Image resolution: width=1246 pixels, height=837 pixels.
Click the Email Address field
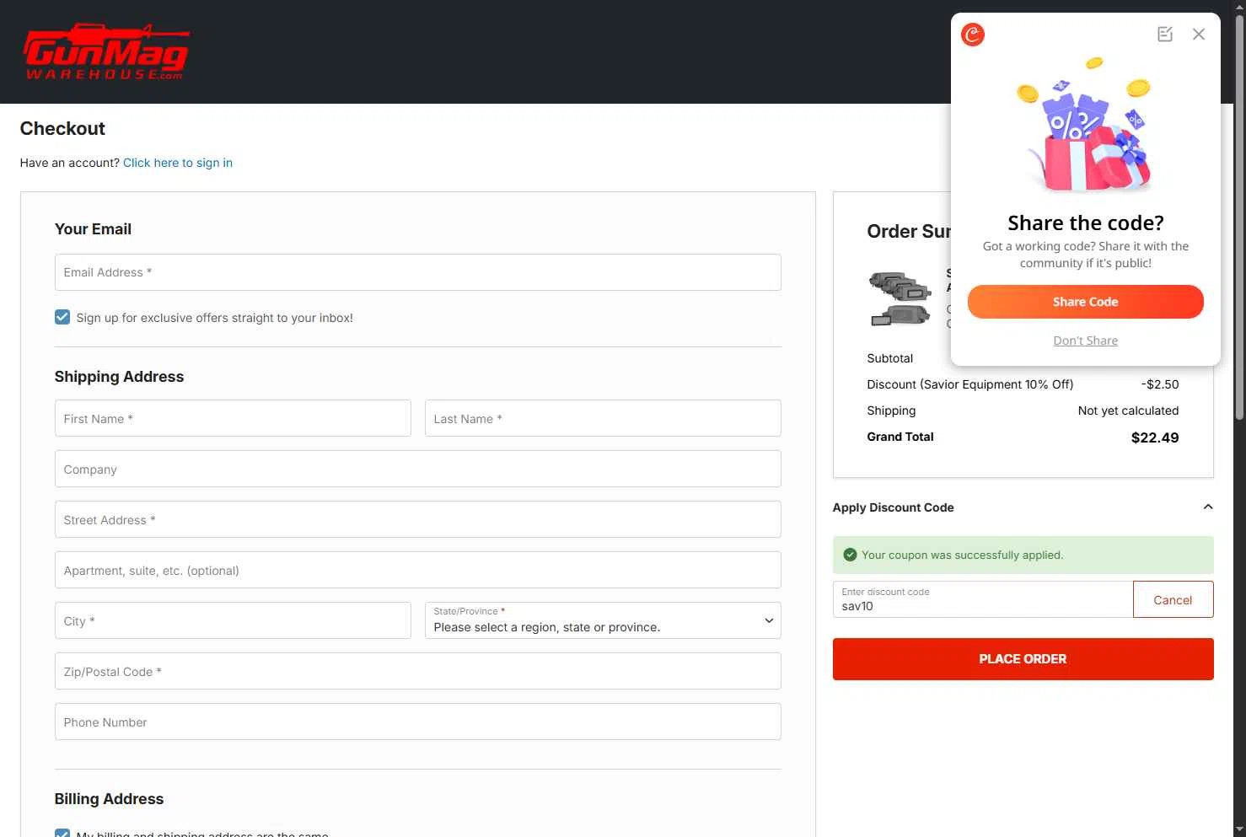tap(417, 272)
